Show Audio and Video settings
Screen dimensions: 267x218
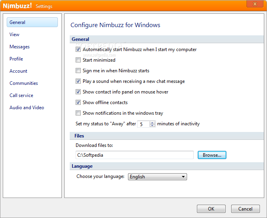pyautogui.click(x=27, y=108)
